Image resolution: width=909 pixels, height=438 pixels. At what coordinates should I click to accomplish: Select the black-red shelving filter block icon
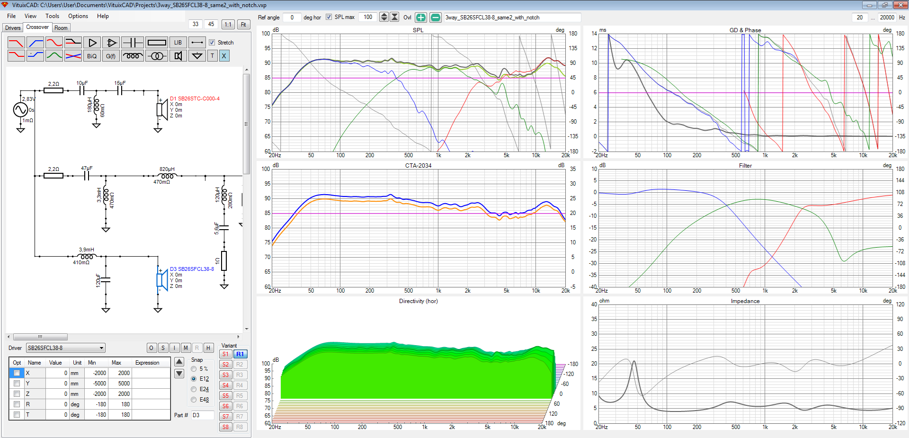click(73, 43)
